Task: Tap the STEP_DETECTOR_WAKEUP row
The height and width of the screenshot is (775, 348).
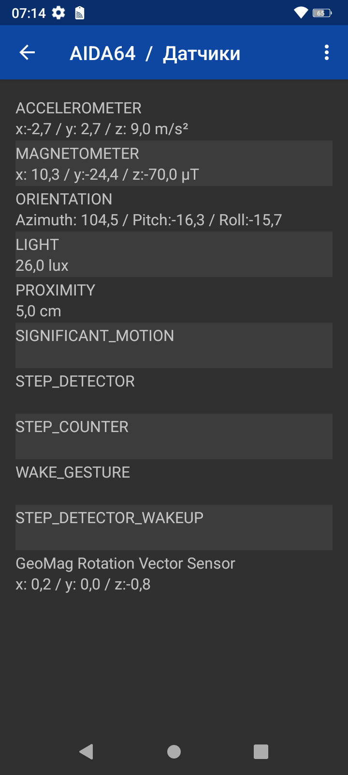Action: tap(174, 527)
